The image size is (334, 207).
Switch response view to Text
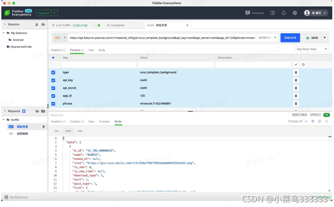click(56, 131)
